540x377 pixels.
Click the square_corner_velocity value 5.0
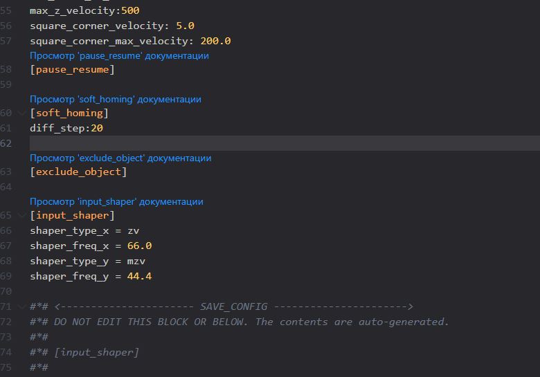point(186,26)
